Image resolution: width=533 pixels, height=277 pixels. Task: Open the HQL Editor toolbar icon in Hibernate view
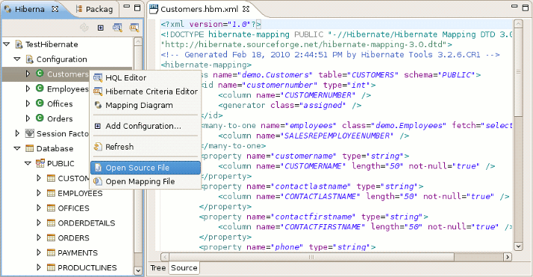[117, 28]
